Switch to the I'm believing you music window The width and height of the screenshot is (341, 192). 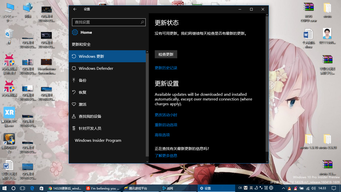pyautogui.click(x=103, y=188)
